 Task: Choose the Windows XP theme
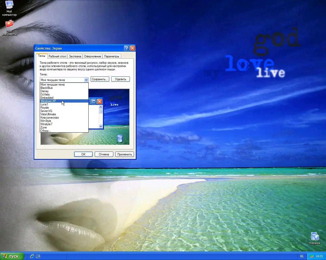tap(64, 101)
